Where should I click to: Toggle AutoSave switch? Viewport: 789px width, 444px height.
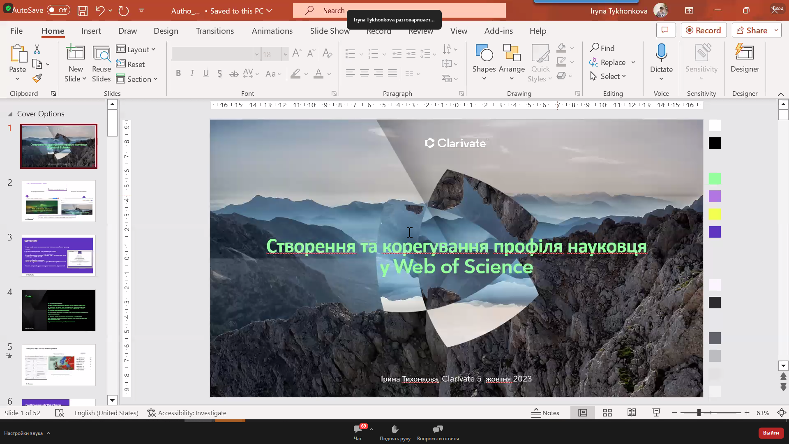click(x=58, y=10)
